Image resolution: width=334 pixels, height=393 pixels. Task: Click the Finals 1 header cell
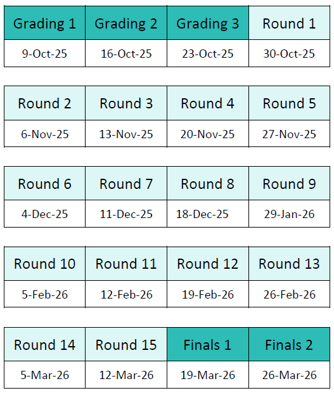[208, 344]
